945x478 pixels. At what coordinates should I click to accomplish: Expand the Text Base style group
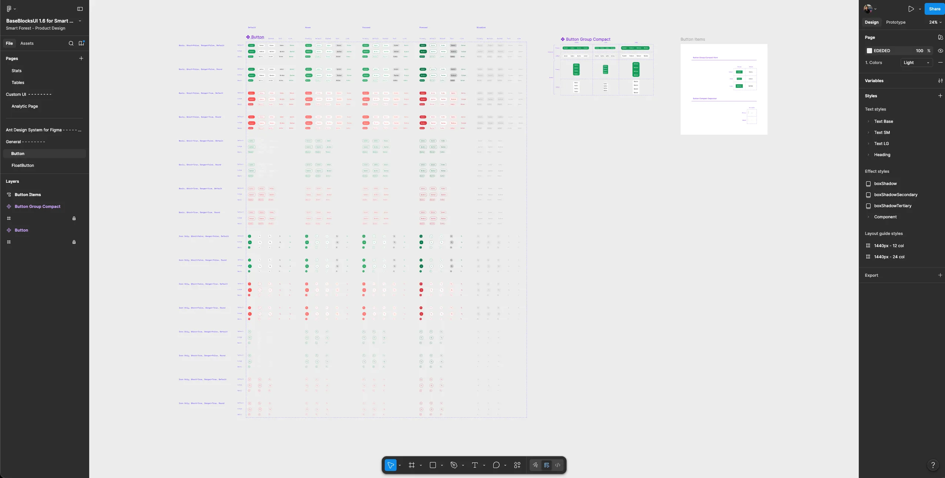pos(868,121)
